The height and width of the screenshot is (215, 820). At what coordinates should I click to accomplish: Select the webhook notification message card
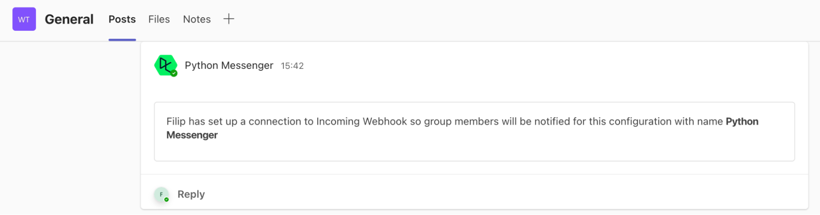[474, 131]
